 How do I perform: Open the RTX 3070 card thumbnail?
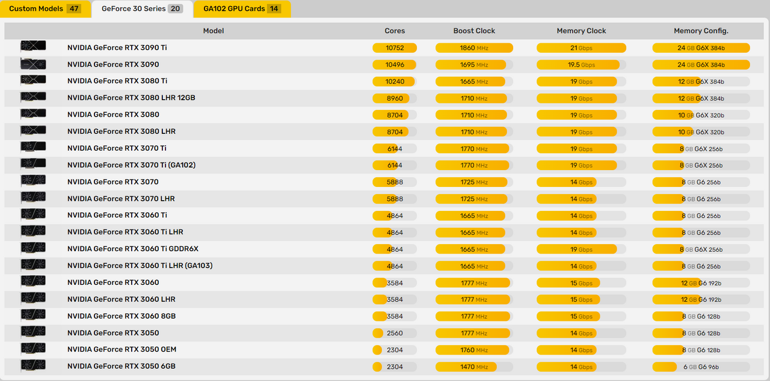tap(32, 180)
